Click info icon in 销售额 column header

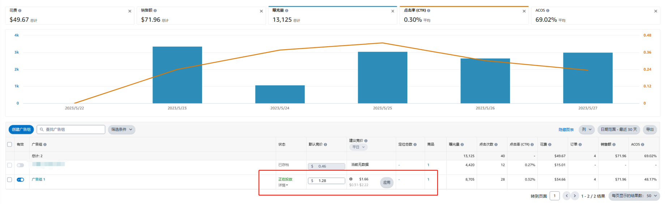614,144
